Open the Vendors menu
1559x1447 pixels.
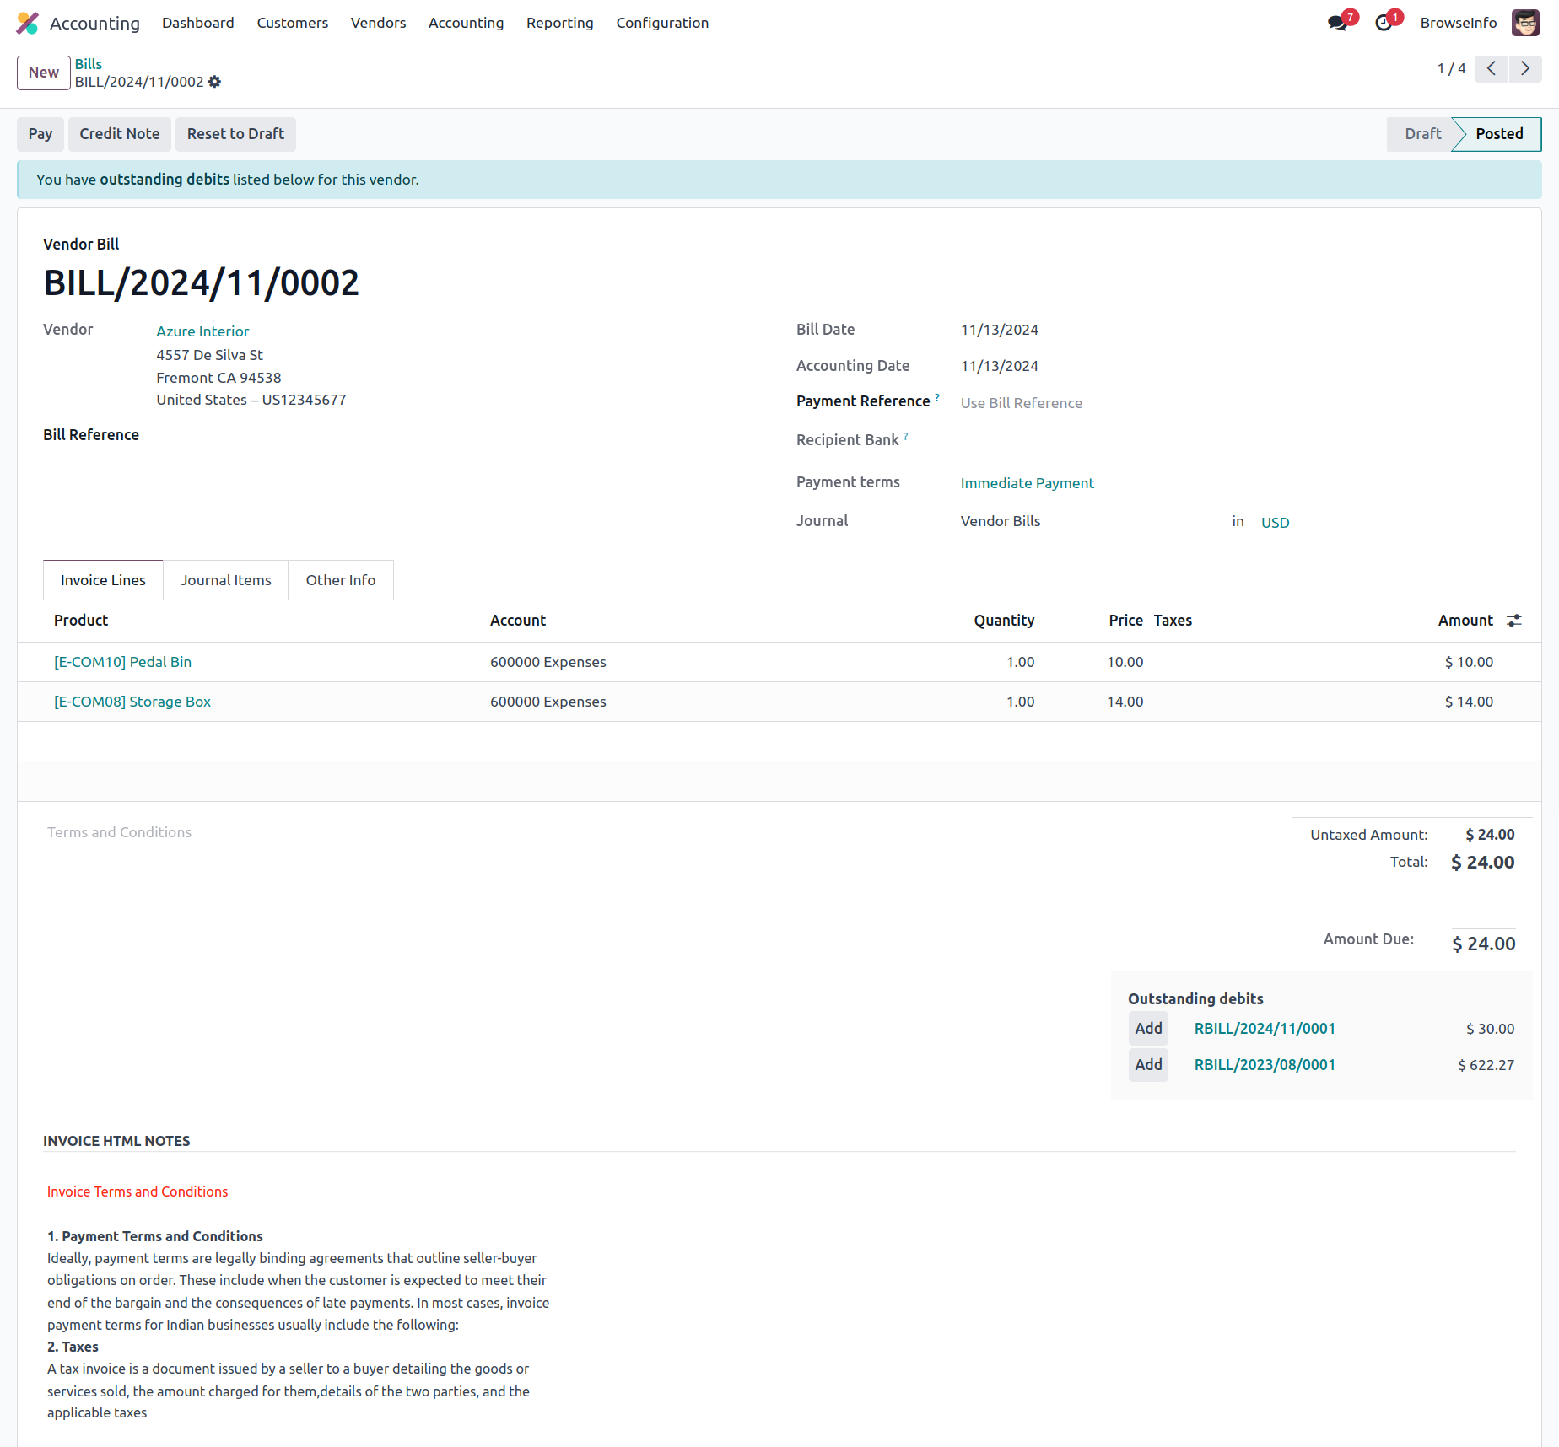pos(378,23)
